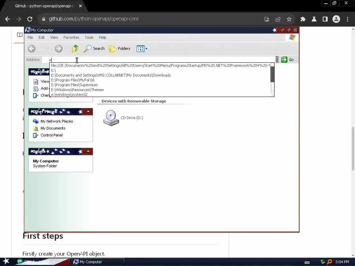
Task: Open Search in the Explorer toolbar
Action: (94, 48)
